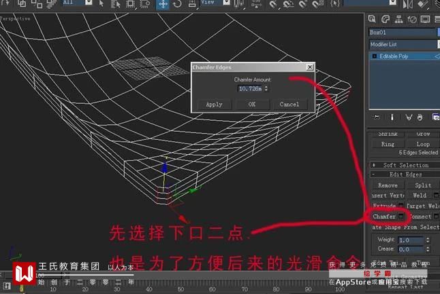Open Chamfer settings box
Screen dimensions: 440x294
[401, 216]
